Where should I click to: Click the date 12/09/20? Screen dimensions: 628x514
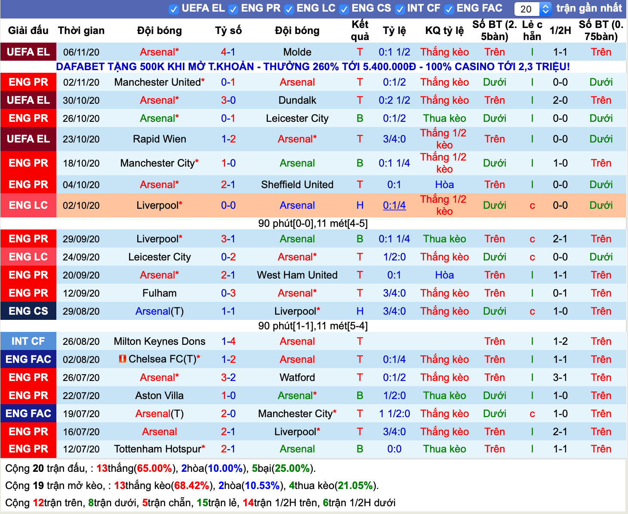(x=81, y=293)
